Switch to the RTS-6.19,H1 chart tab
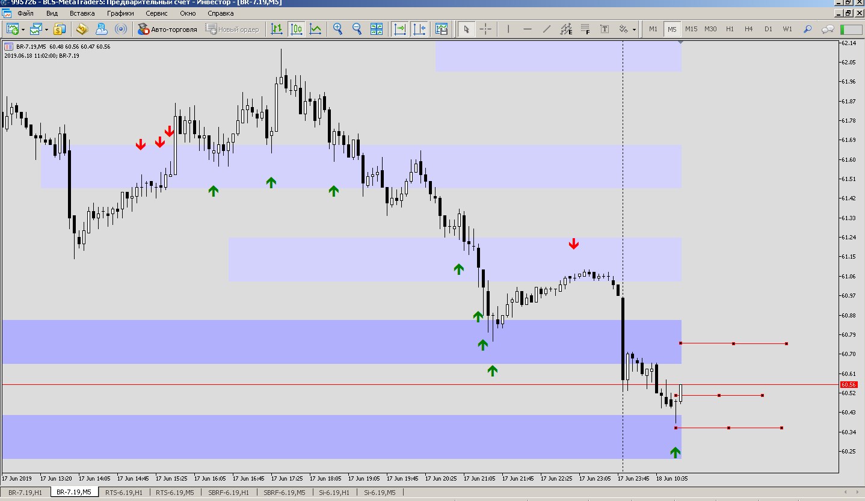The width and height of the screenshot is (865, 501). [x=124, y=493]
